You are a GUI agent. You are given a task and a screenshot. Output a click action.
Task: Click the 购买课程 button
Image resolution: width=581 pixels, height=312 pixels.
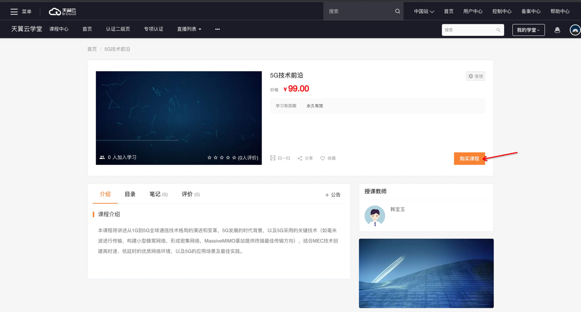469,158
